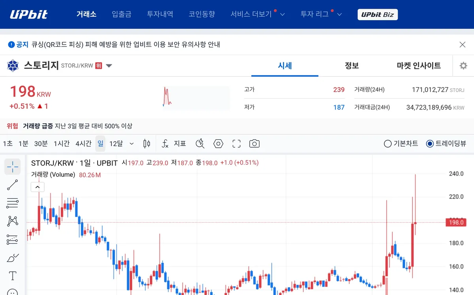Click the 171,012,727 trading volume value
474x295 pixels.
click(x=430, y=90)
